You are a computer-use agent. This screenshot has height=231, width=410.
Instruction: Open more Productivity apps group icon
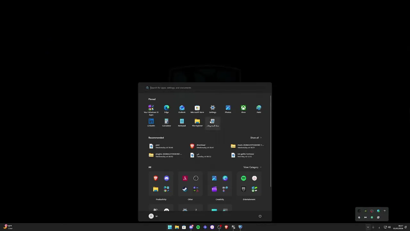click(x=167, y=189)
